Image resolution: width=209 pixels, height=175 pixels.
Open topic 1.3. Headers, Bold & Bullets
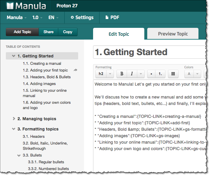click(47, 77)
